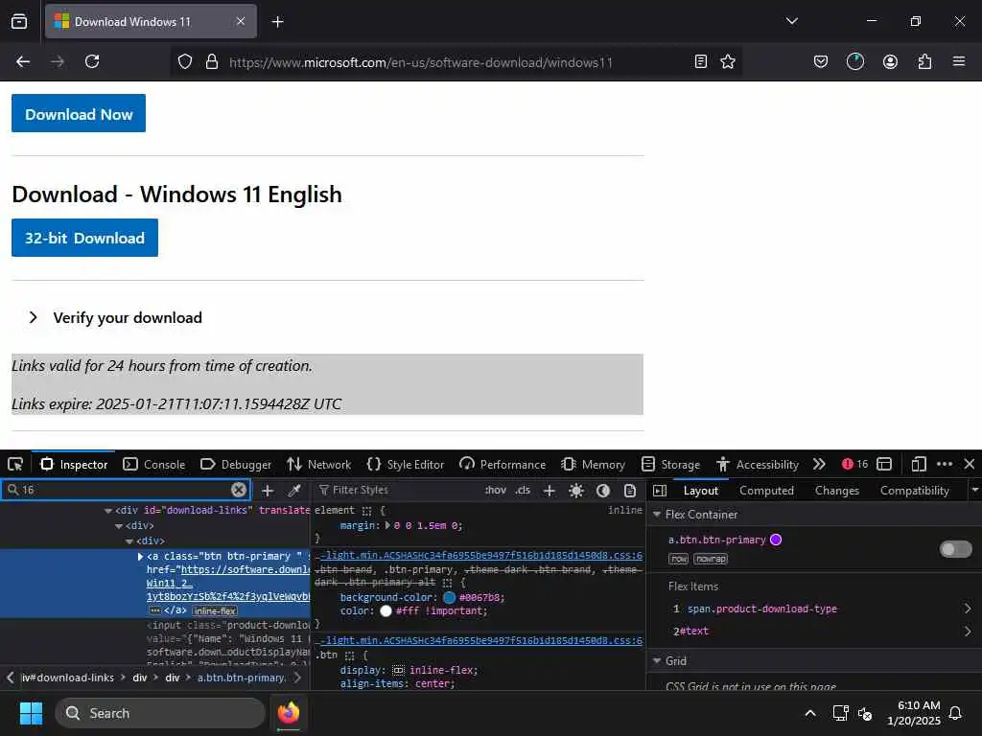Toggle dark color scheme simulation
The height and width of the screenshot is (736, 982).
click(x=603, y=491)
